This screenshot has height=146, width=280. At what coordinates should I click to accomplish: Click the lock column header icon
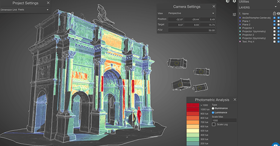coord(274,13)
